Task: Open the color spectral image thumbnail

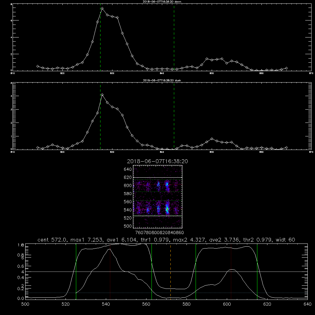Action: 158,197
